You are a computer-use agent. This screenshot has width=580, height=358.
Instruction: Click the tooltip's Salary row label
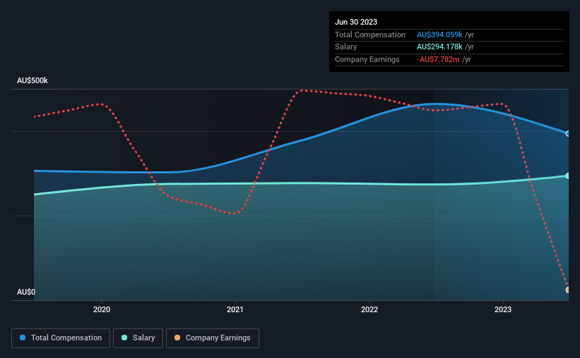point(346,47)
